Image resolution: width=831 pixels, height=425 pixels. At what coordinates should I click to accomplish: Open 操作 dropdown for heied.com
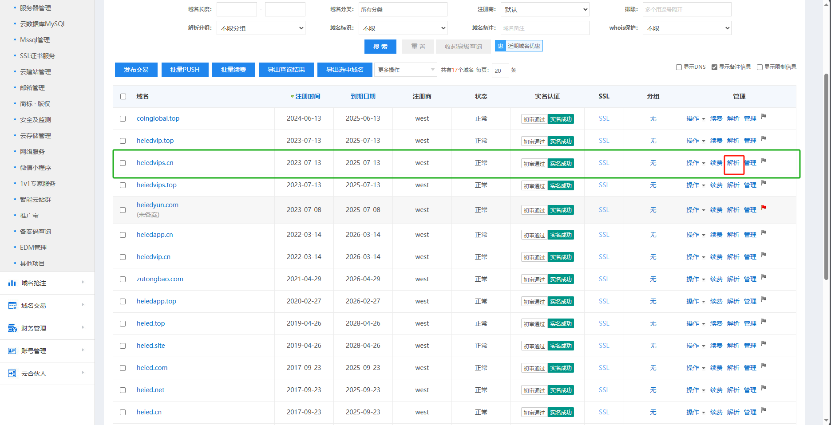coord(696,368)
